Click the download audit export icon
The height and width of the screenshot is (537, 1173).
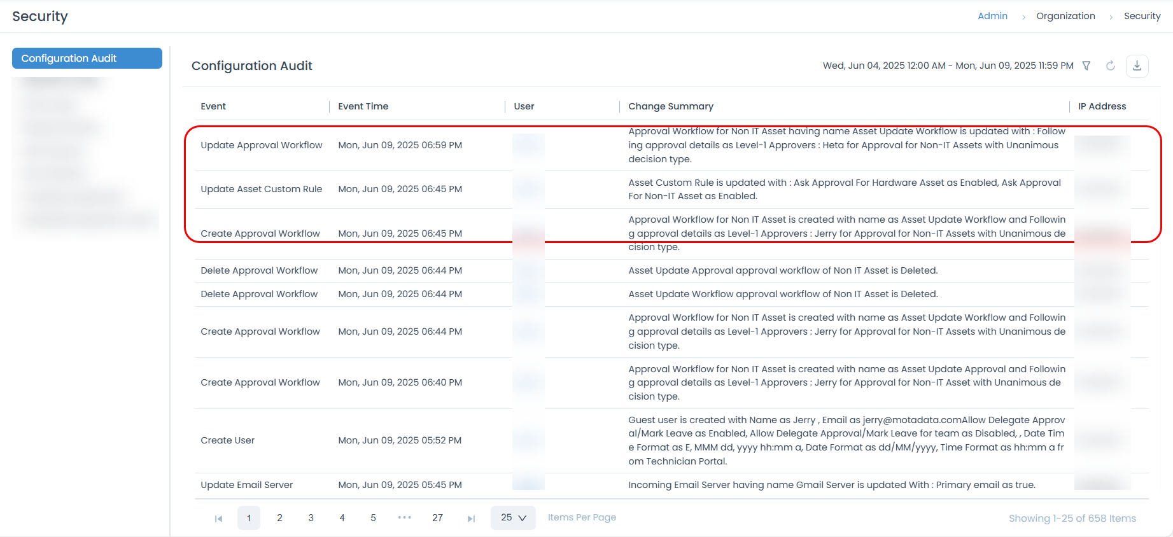point(1137,66)
